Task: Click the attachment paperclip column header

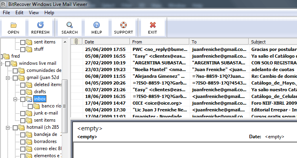Action: [76, 41]
